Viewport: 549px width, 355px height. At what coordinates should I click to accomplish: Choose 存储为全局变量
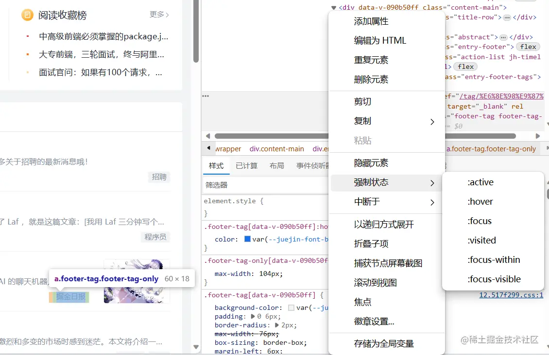pyautogui.click(x=384, y=344)
